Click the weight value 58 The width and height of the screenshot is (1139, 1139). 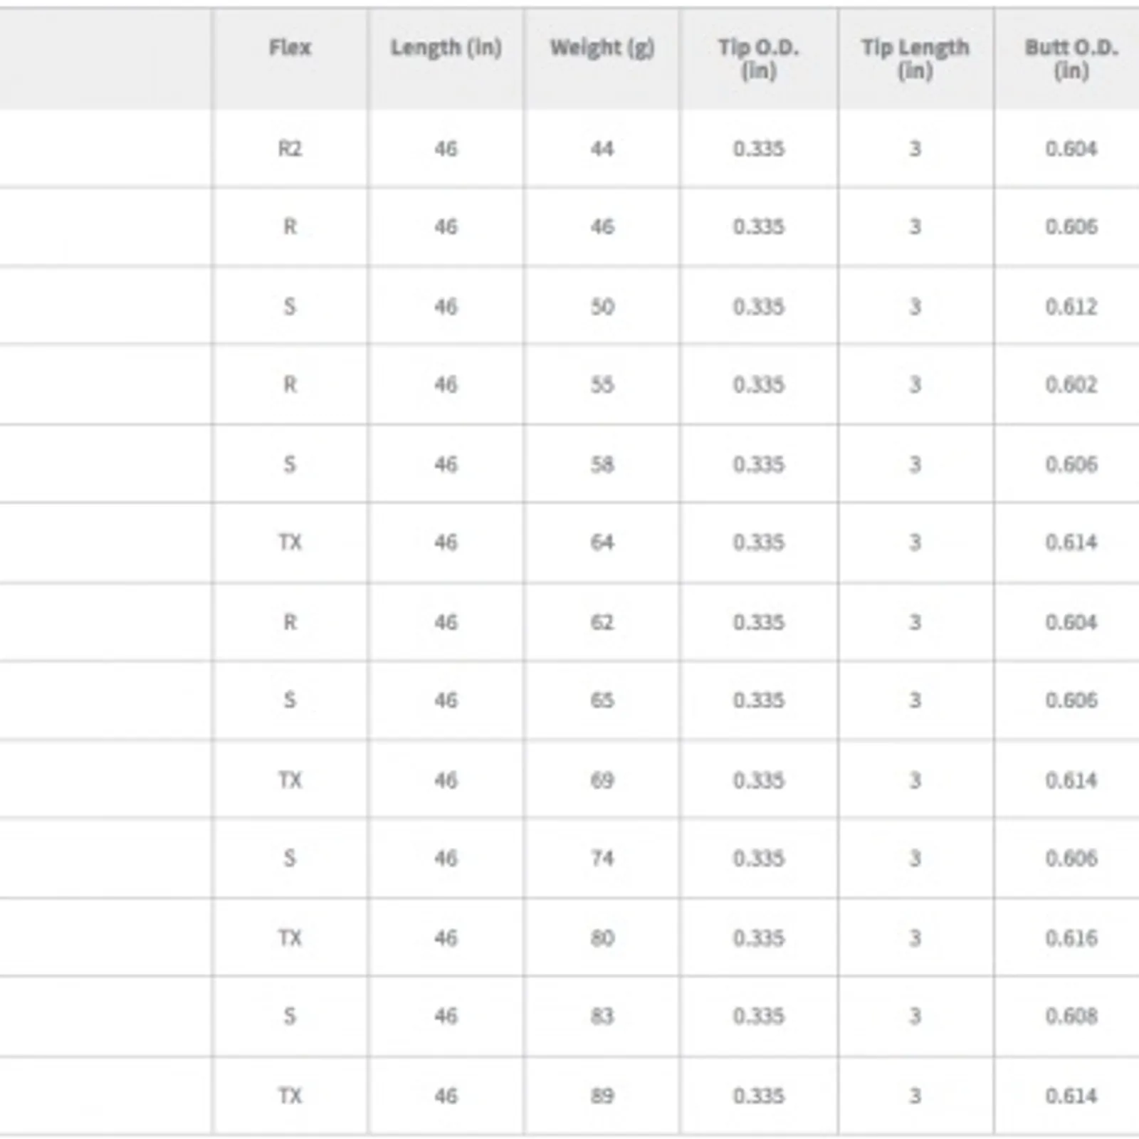[x=602, y=465]
